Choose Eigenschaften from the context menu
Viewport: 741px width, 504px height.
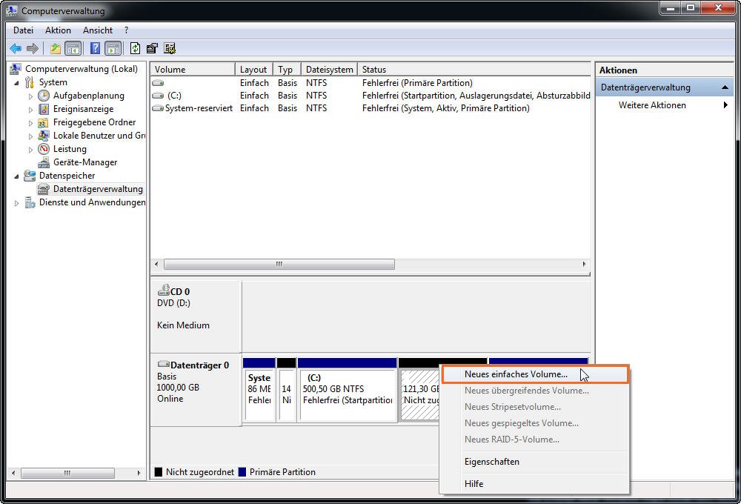(x=535, y=462)
